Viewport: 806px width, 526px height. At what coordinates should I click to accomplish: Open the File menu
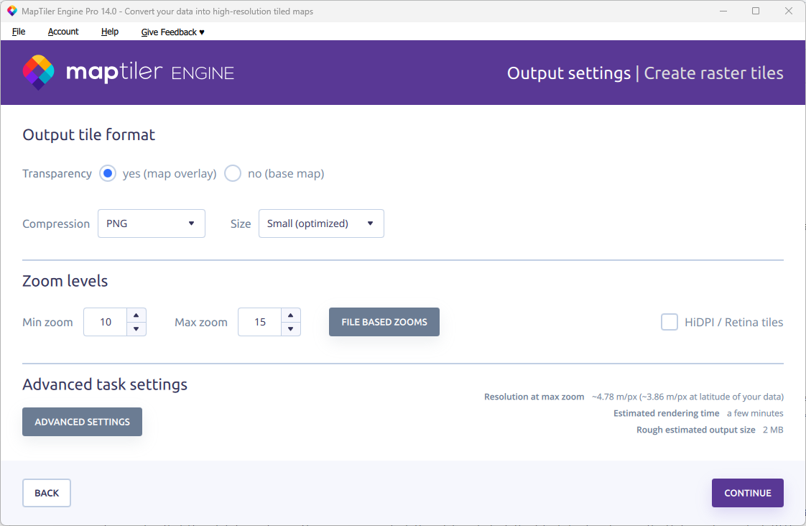pos(19,32)
